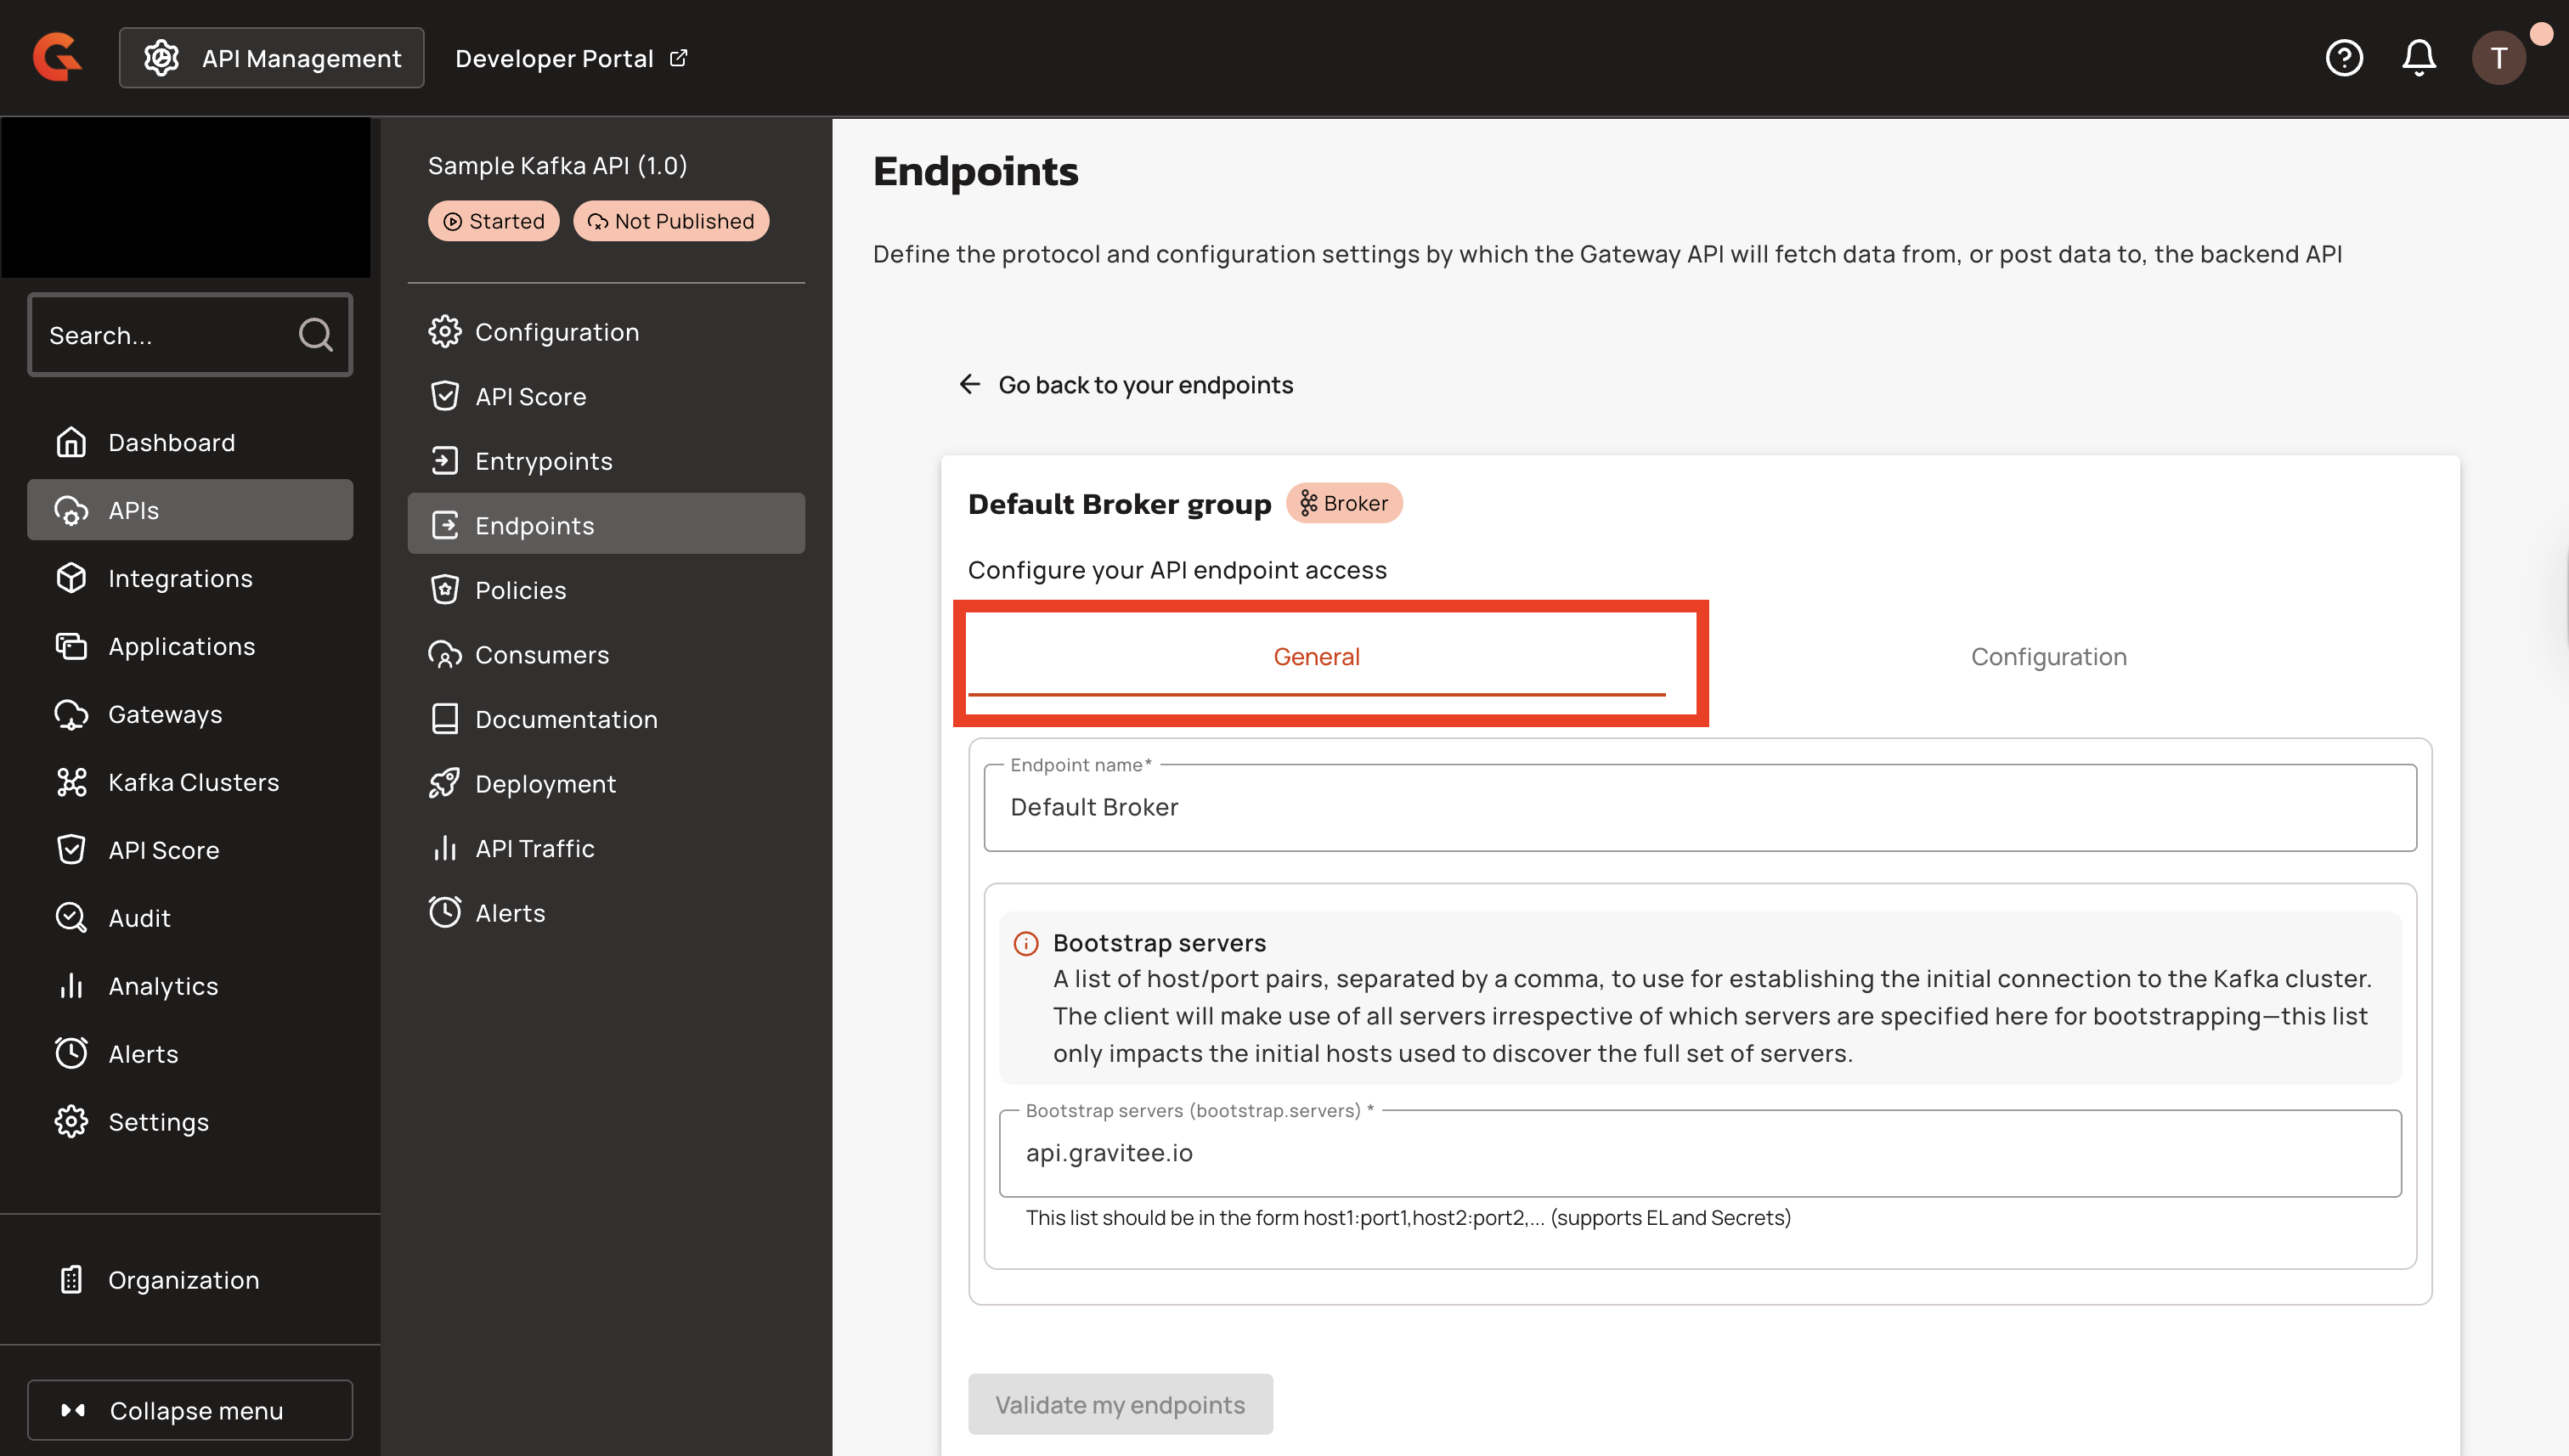This screenshot has height=1456, width=2569.
Task: Click the Gravitee logo icon
Action: tap(57, 57)
